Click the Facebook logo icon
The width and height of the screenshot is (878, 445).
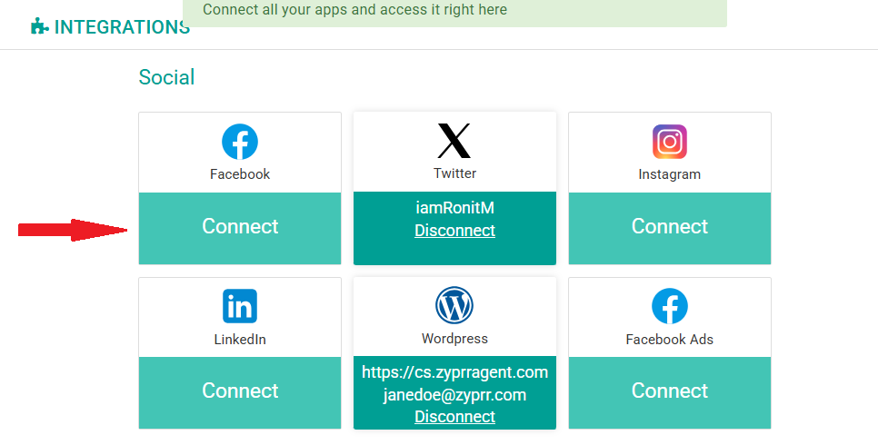(x=240, y=143)
